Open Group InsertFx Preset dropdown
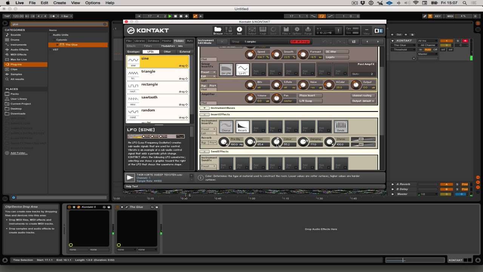483x272 pixels. click(x=208, y=72)
